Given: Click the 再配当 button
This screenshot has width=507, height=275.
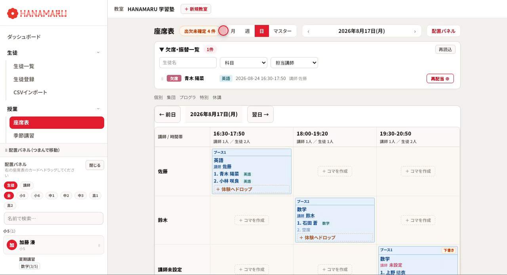Looking at the screenshot, I should (x=440, y=78).
